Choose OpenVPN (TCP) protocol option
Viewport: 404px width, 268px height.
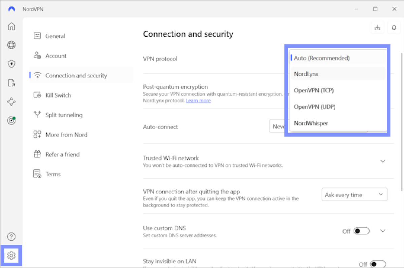pos(338,90)
